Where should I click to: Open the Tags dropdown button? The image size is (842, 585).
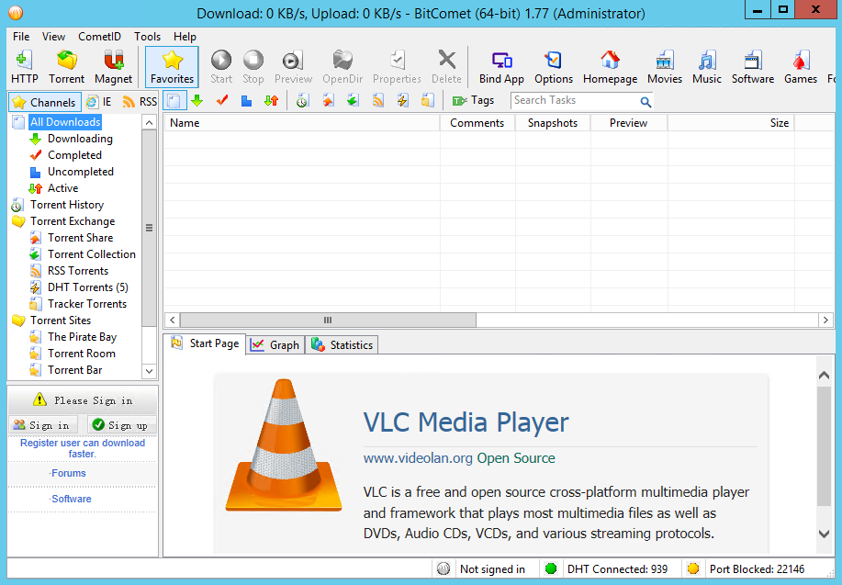pos(473,100)
